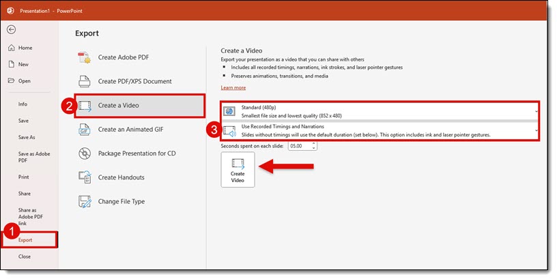Click the Package Presentation for CD icon
The width and height of the screenshot is (557, 279).
tap(85, 153)
